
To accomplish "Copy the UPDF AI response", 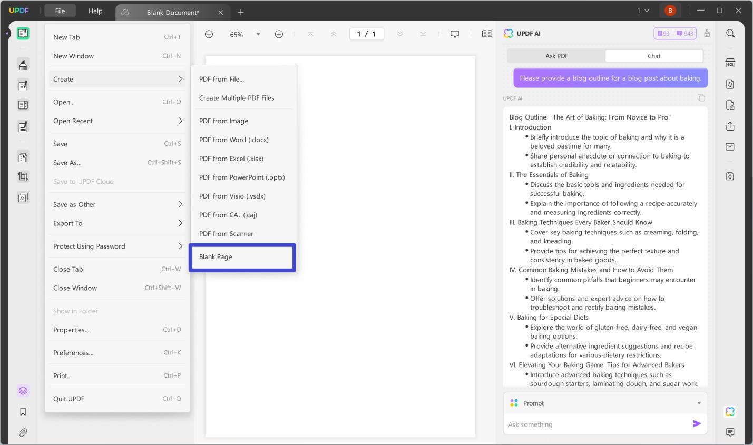I will coord(701,98).
